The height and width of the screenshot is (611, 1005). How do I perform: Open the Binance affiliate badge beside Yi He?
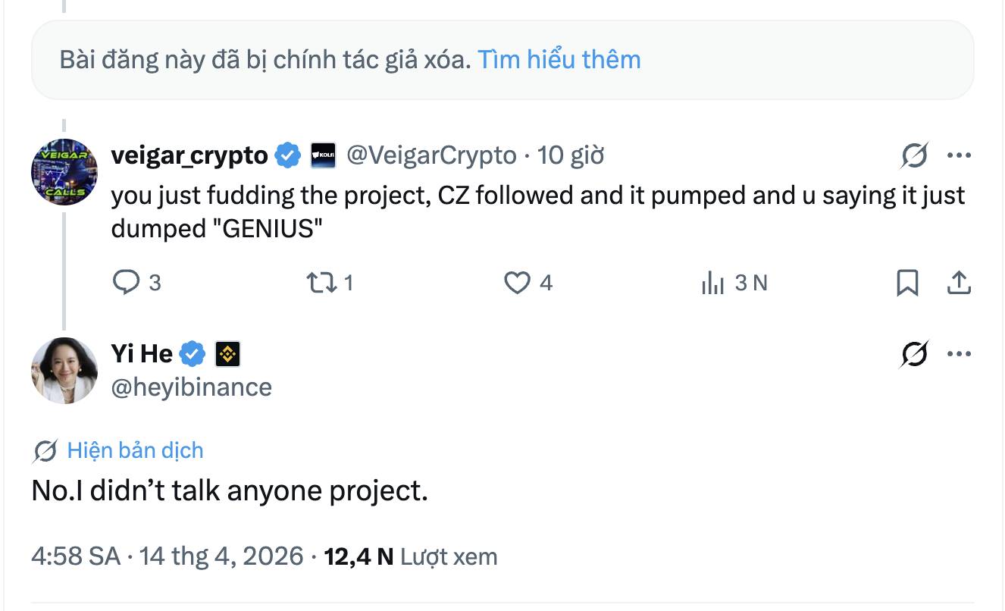tap(227, 352)
